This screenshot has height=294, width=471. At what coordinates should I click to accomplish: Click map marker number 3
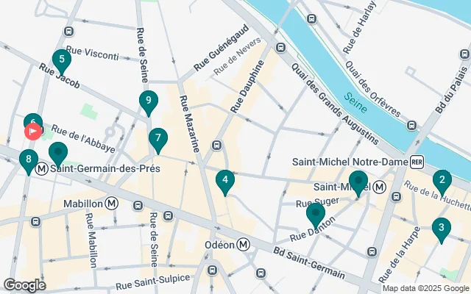[x=442, y=229]
